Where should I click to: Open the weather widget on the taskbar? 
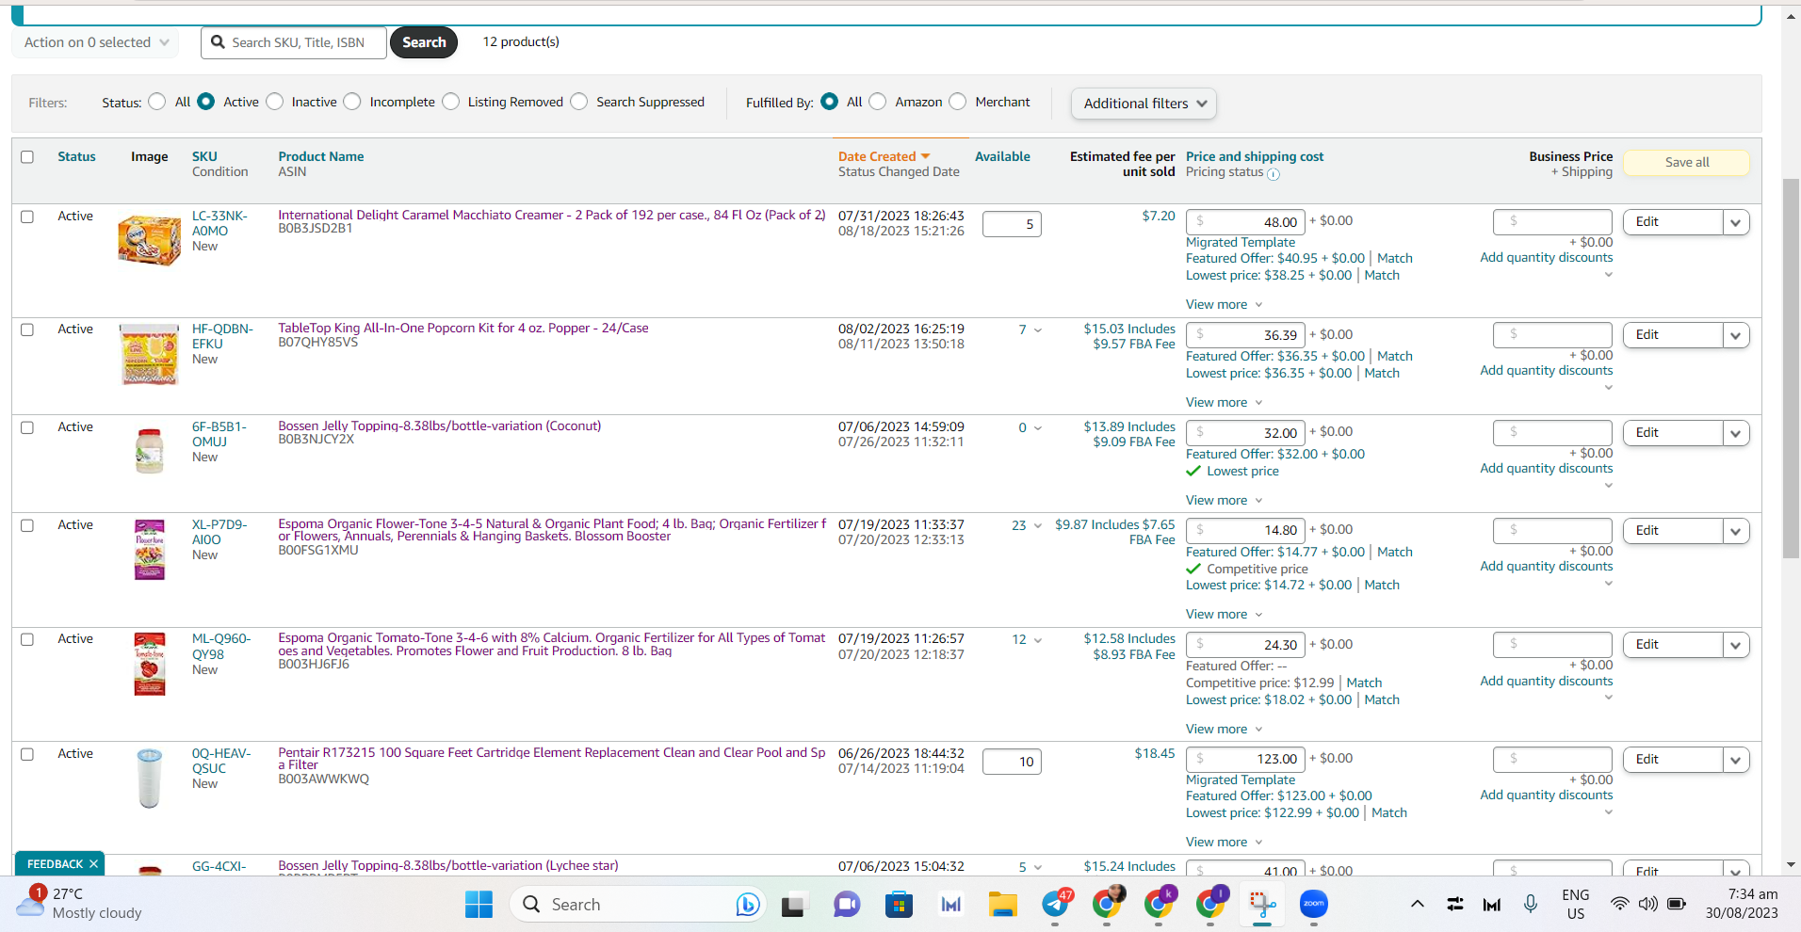tap(79, 904)
